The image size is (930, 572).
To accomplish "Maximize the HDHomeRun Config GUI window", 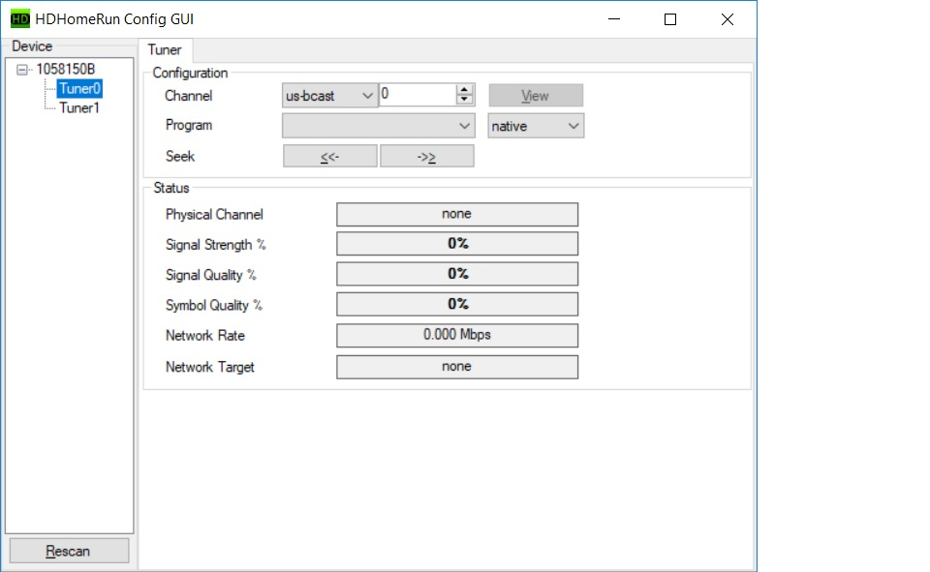I will click(670, 19).
